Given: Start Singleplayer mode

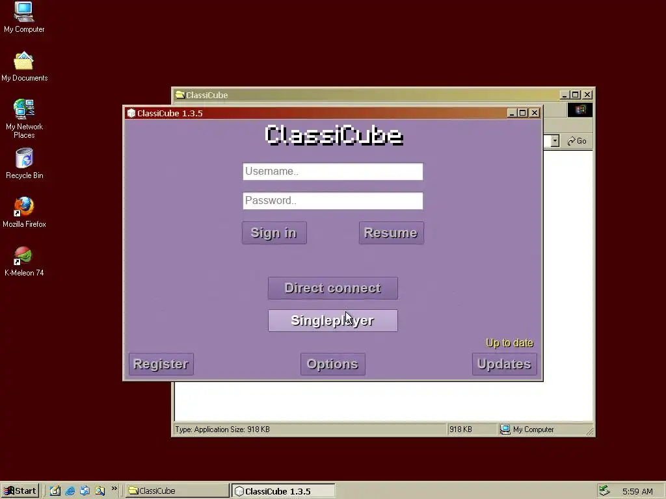Looking at the screenshot, I should [333, 320].
